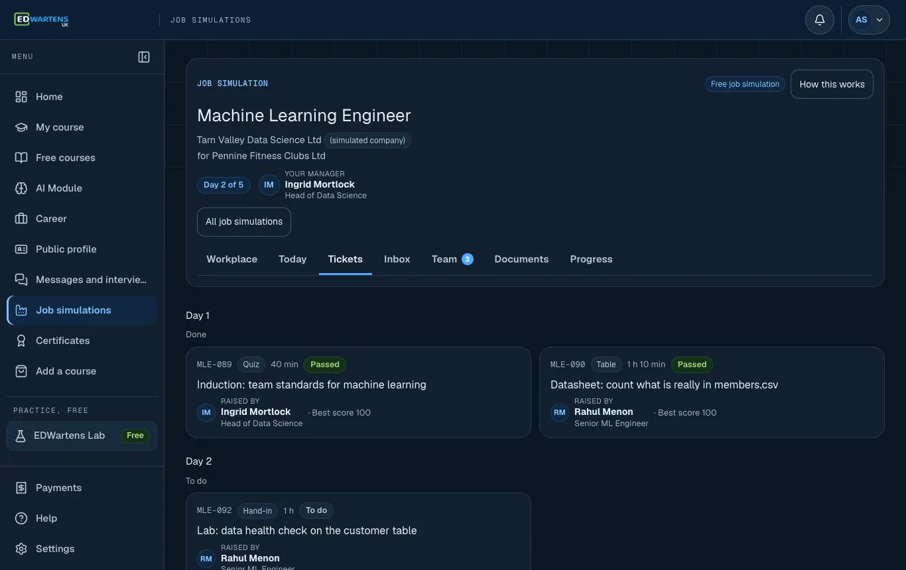Click the Free job simulation badge
The height and width of the screenshot is (570, 906).
[745, 84]
